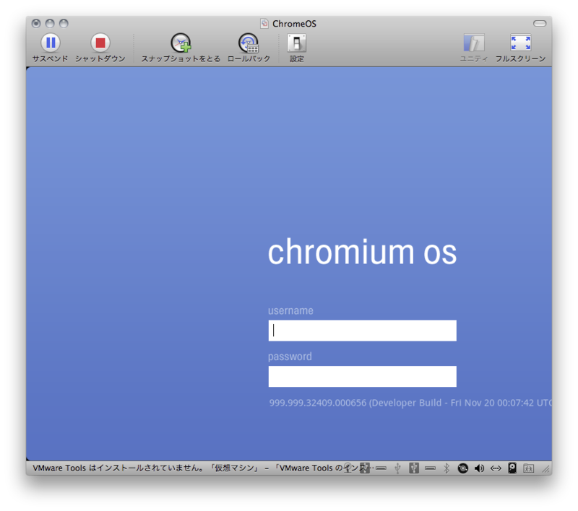Click the シャットダウン (shut down) stop icon
Viewport: 578px width, 511px height.
[100, 43]
